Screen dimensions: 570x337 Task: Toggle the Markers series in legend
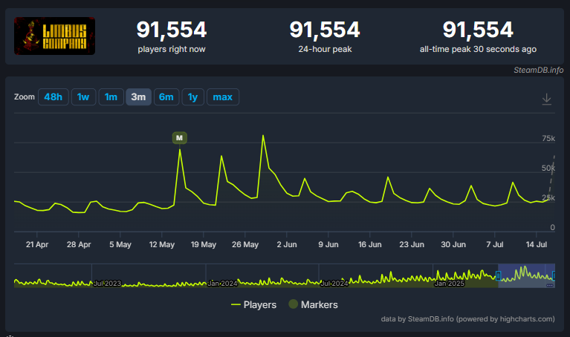pos(313,304)
